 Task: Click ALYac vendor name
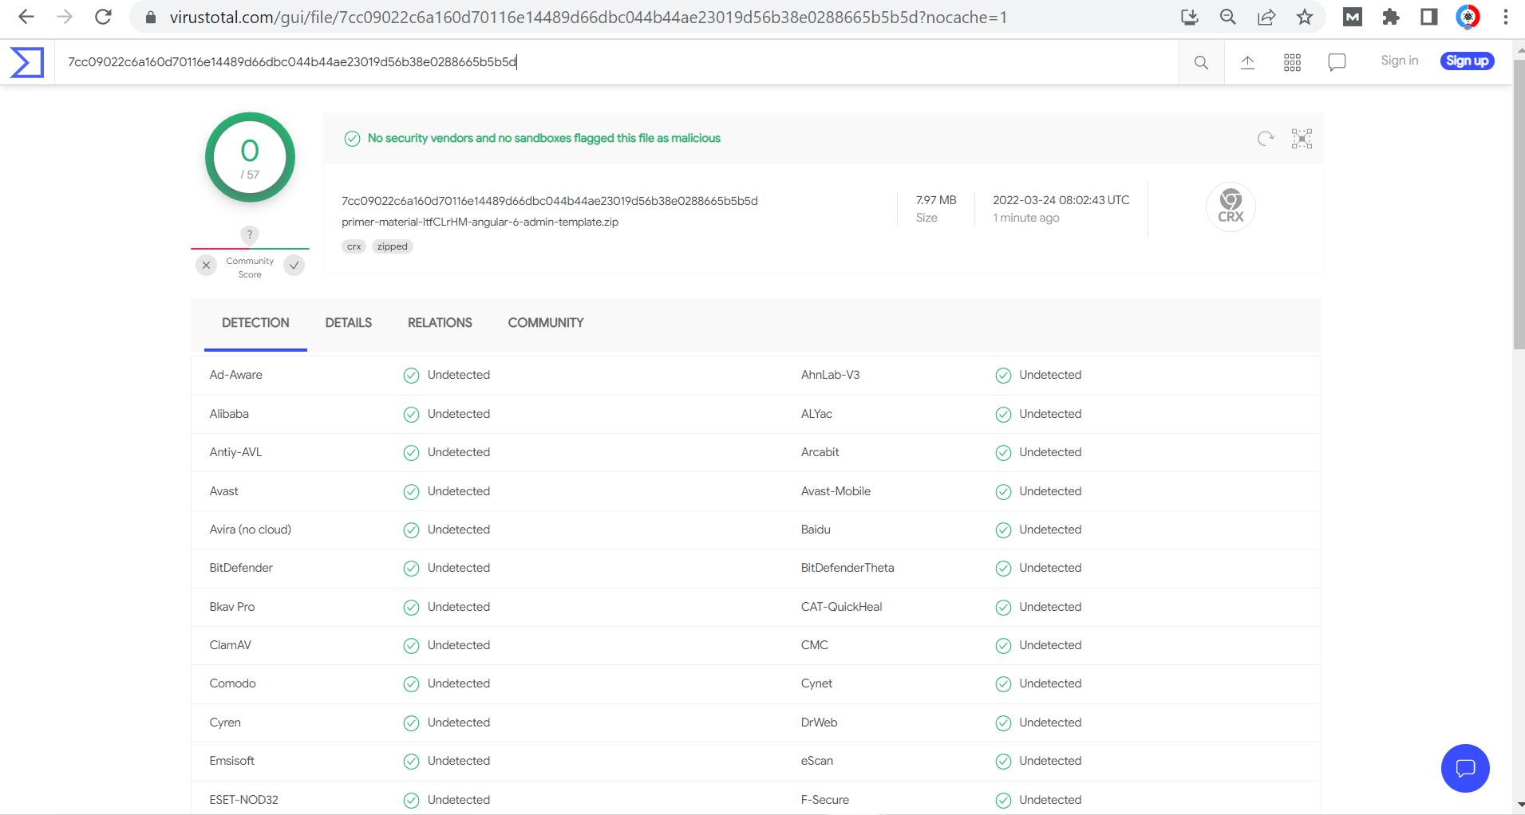pyautogui.click(x=816, y=414)
